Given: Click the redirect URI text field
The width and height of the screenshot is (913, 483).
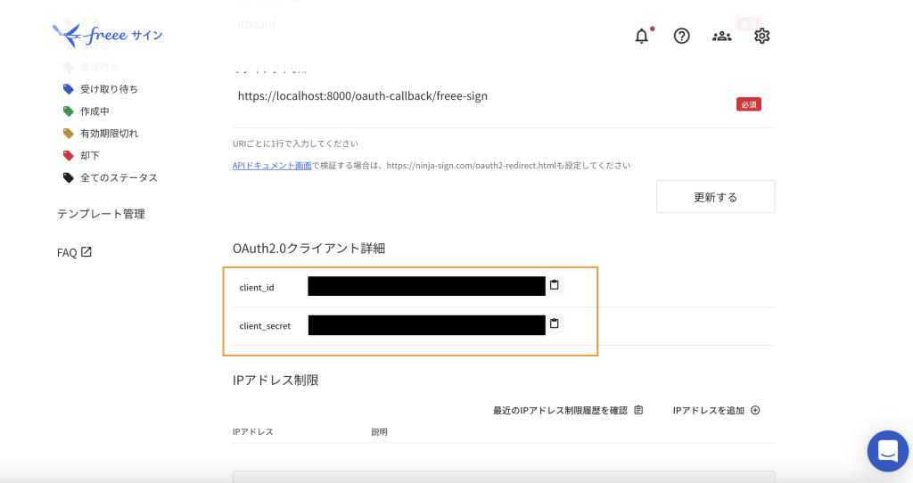Looking at the screenshot, I should point(481,96).
